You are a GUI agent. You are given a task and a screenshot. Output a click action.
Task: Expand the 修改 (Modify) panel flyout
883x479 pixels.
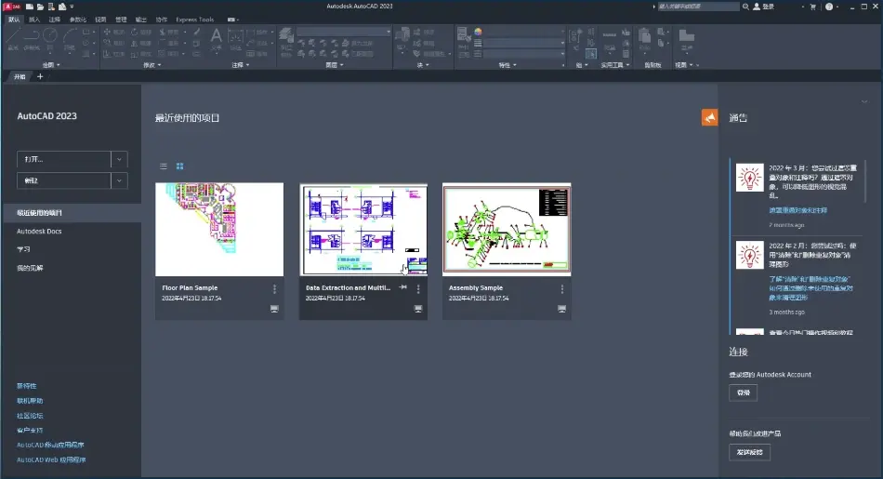152,65
